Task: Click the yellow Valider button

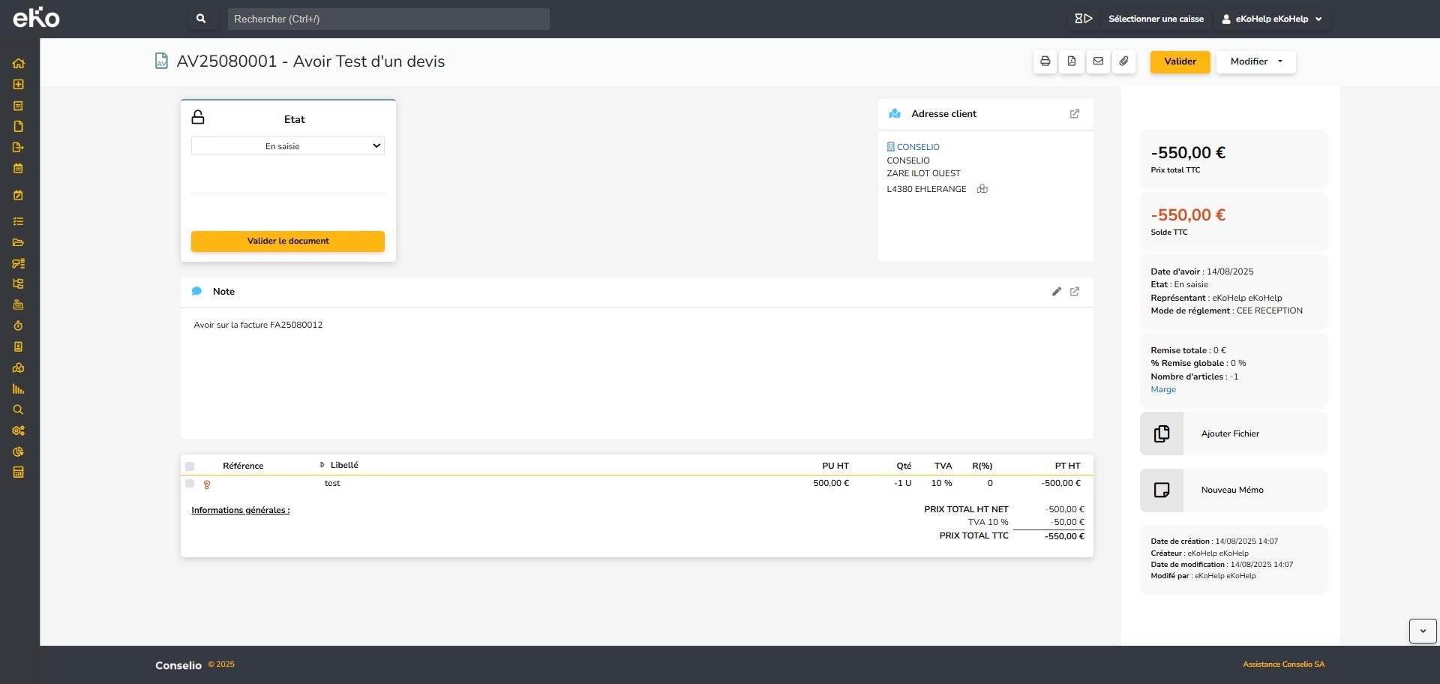Action: (x=1180, y=61)
